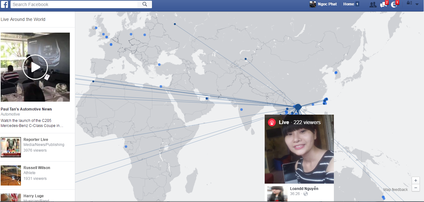
Task: Click the red Live broadcast icon on the popup
Action: [x=272, y=122]
